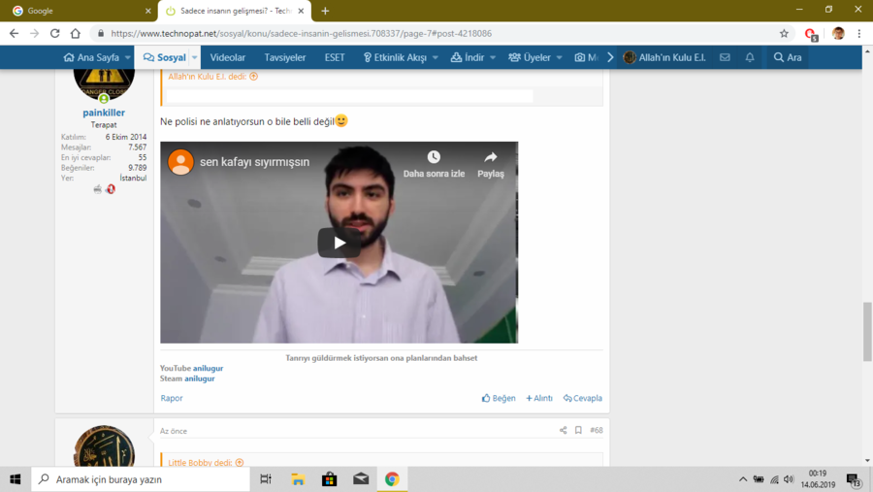The height and width of the screenshot is (492, 873).
Task: Open the İndir menu item
Action: click(x=468, y=57)
